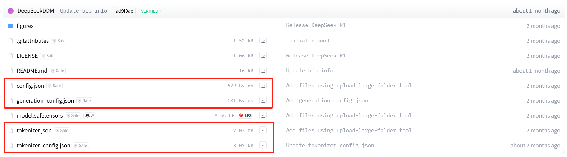Click Safe badge next to tokenizer_config.json
567x157 pixels.
click(81, 145)
